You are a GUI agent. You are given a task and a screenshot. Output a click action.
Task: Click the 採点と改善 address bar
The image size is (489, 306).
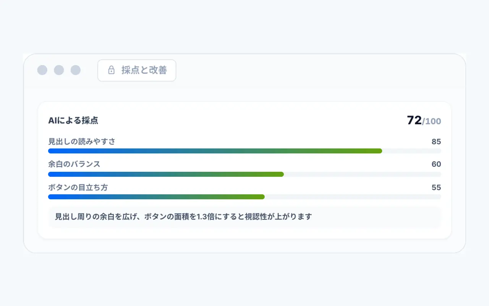point(137,70)
